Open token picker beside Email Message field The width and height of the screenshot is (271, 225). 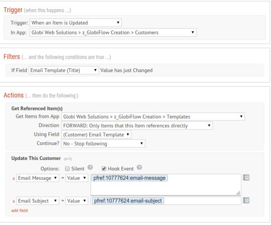[x=246, y=178]
